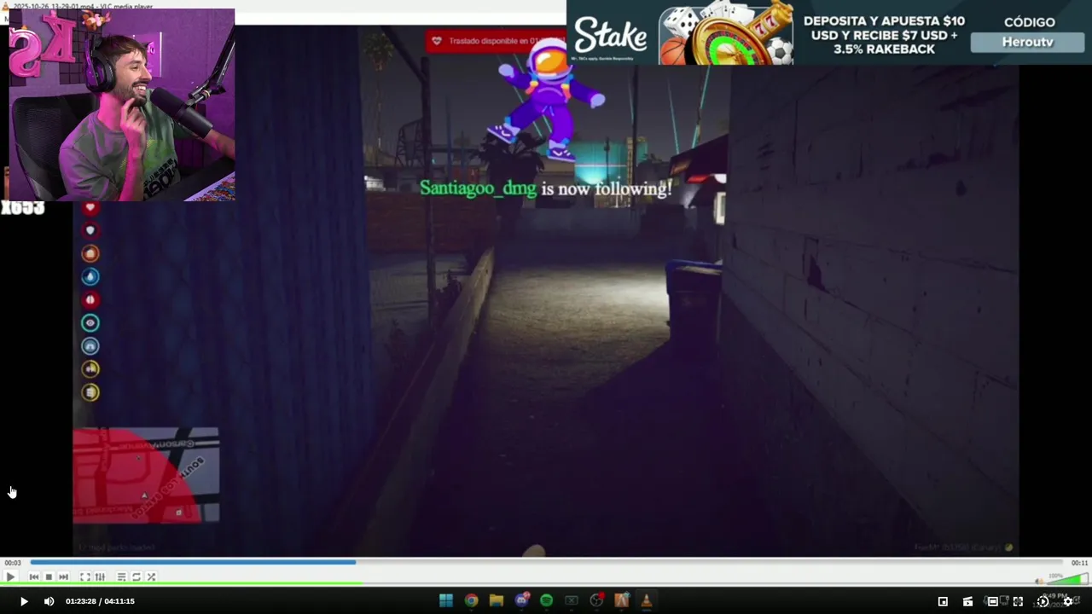Click the Traslado disponible notification
The image size is (1092, 614).
click(x=496, y=41)
